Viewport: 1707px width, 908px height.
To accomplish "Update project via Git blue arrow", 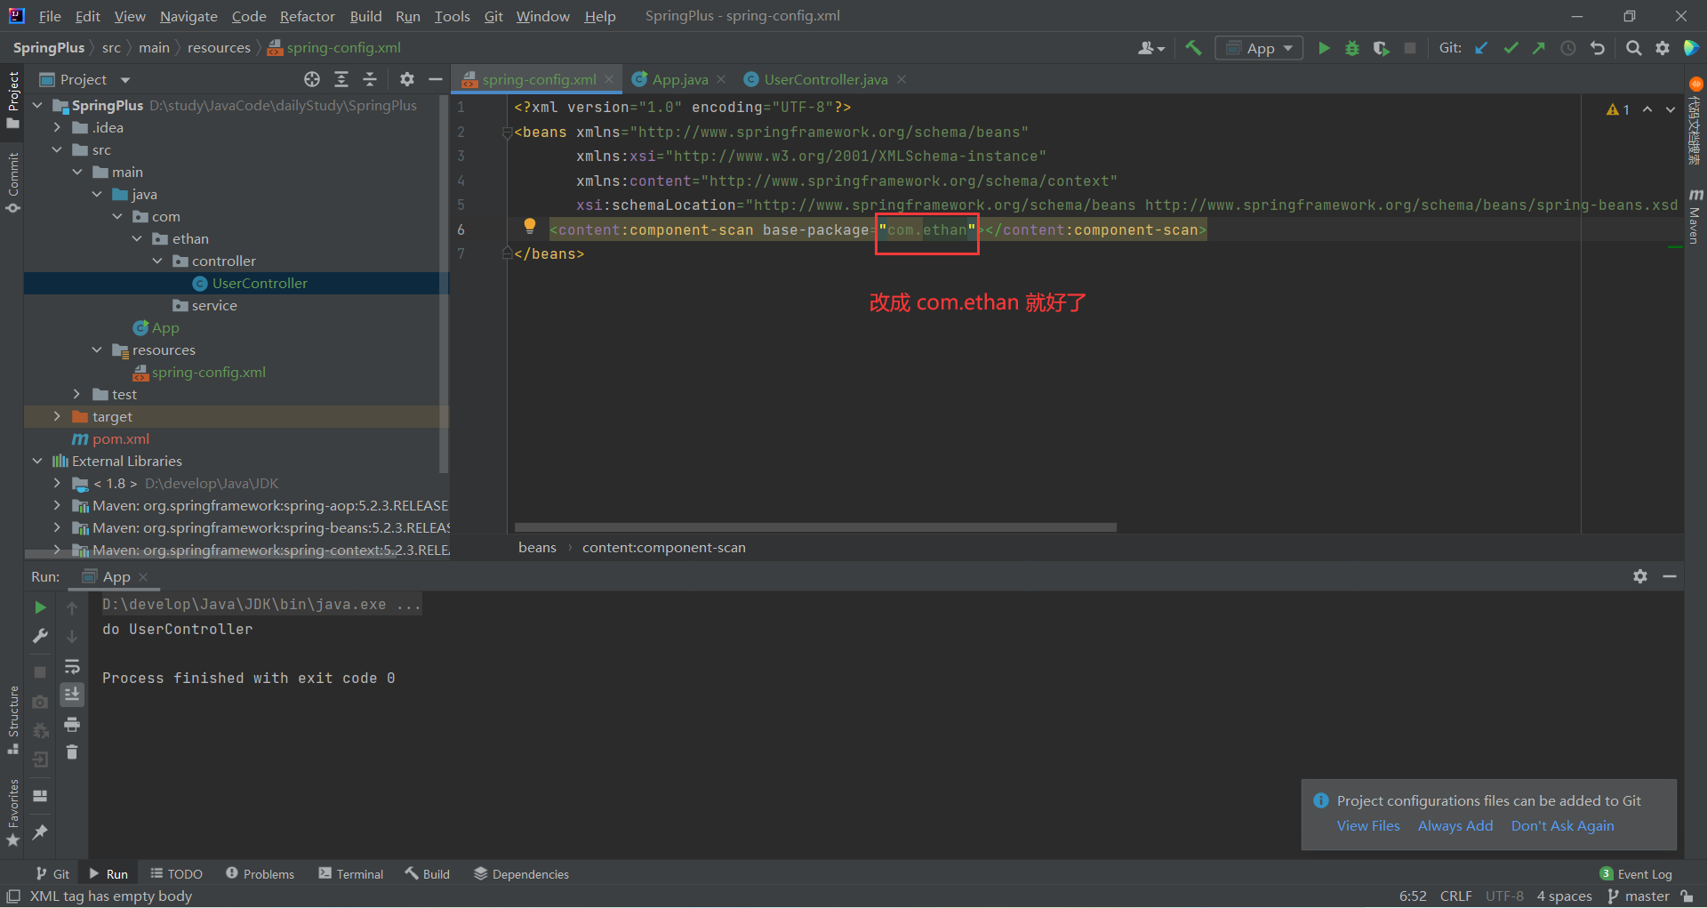I will [x=1481, y=48].
